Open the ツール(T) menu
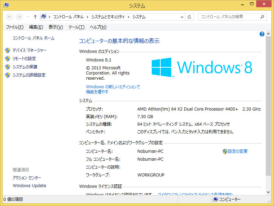The height and width of the screenshot is (206, 274). pos(76,27)
